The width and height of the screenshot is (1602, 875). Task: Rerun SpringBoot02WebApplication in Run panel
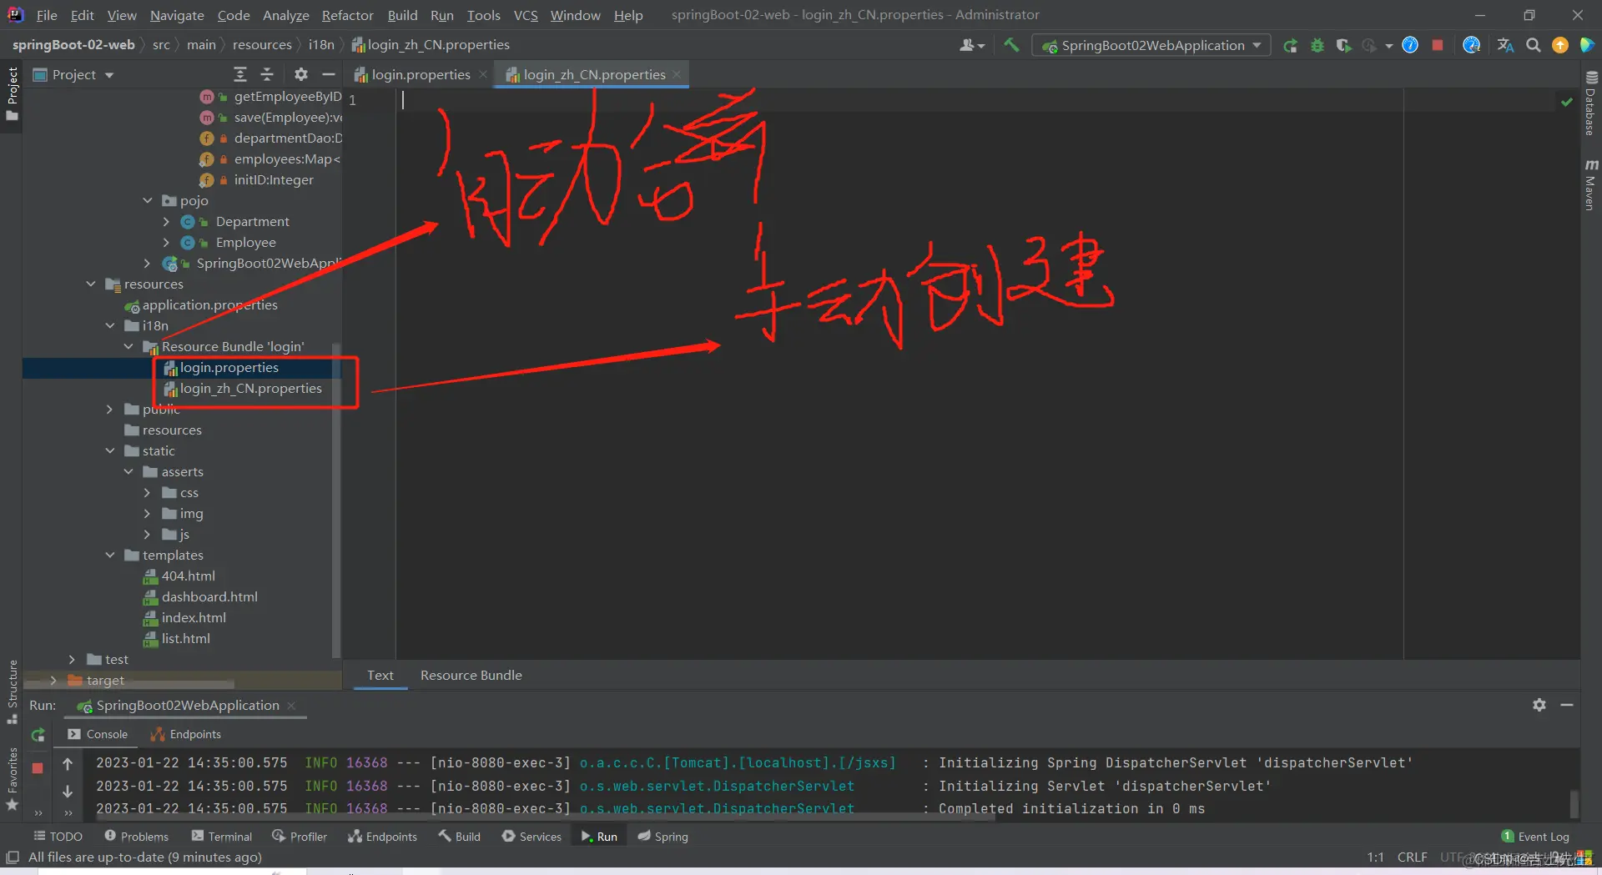point(38,735)
